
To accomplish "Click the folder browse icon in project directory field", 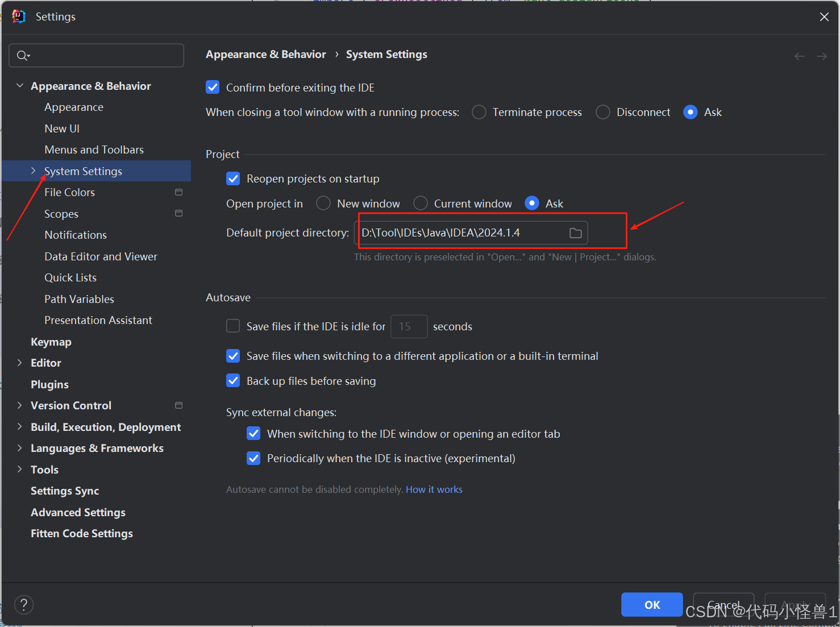I will tap(575, 233).
